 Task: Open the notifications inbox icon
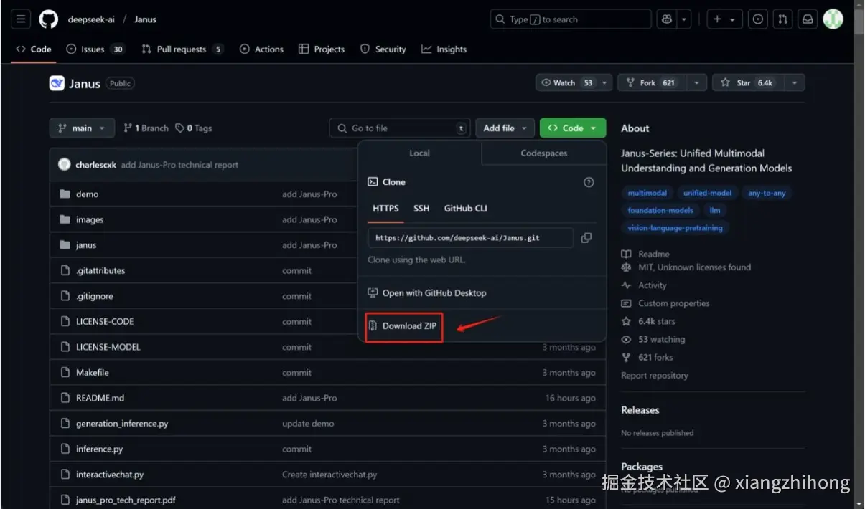[808, 19]
